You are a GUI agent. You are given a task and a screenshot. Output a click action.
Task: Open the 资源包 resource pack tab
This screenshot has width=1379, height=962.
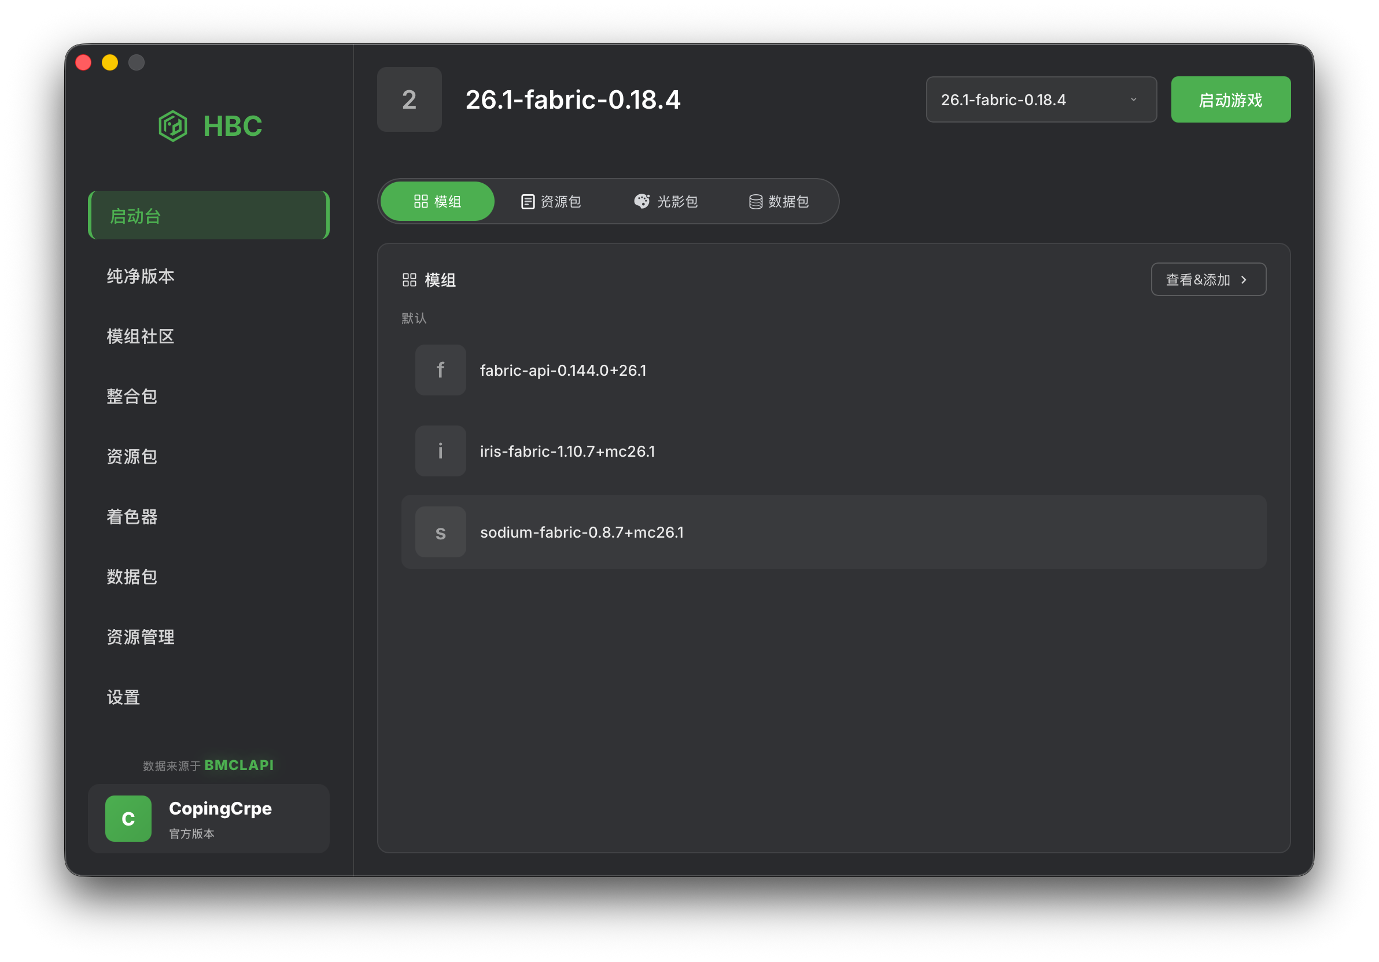click(x=551, y=202)
